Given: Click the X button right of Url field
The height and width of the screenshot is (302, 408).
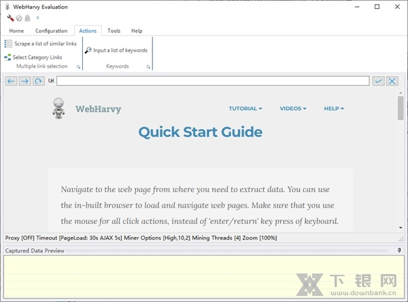Looking at the screenshot, I should click(392, 81).
